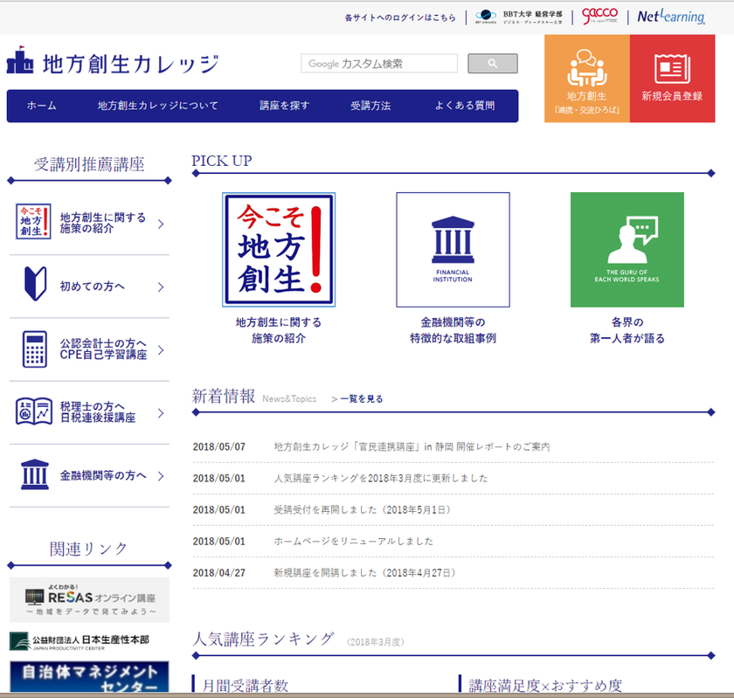The height and width of the screenshot is (698, 734).
Task: Click the calculator icon for 公認会計士の方へ
Action: coord(34,349)
